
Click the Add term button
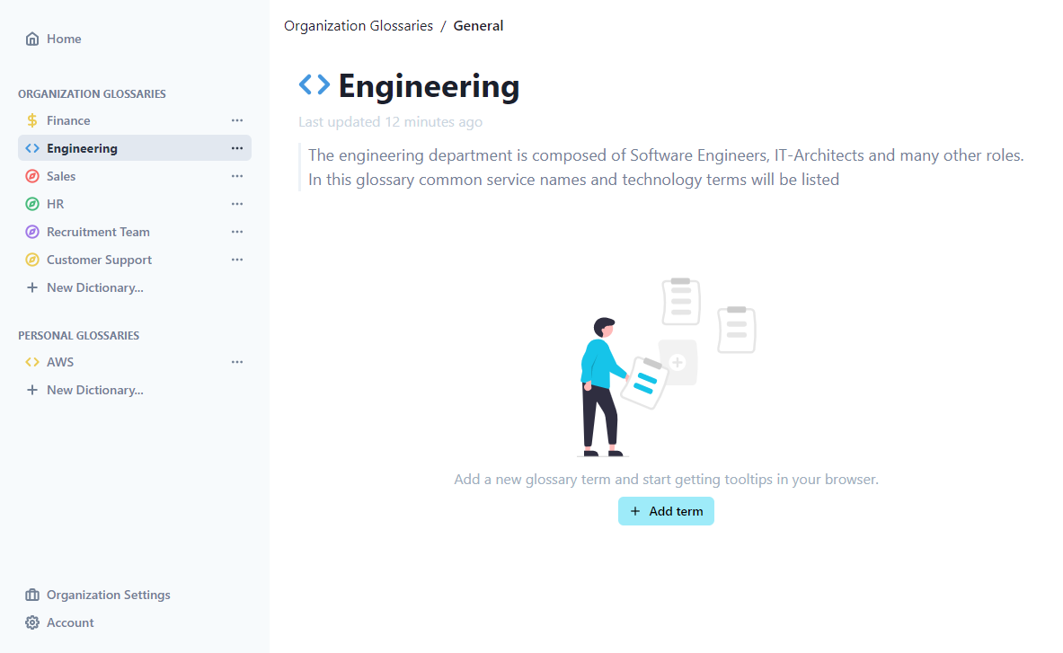(x=666, y=511)
